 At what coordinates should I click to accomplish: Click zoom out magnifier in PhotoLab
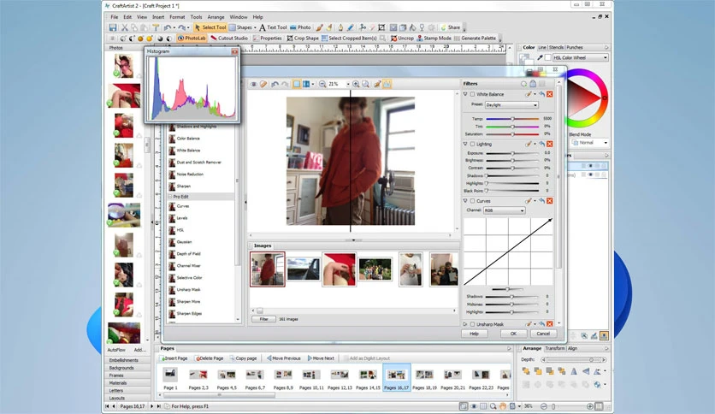coord(322,84)
